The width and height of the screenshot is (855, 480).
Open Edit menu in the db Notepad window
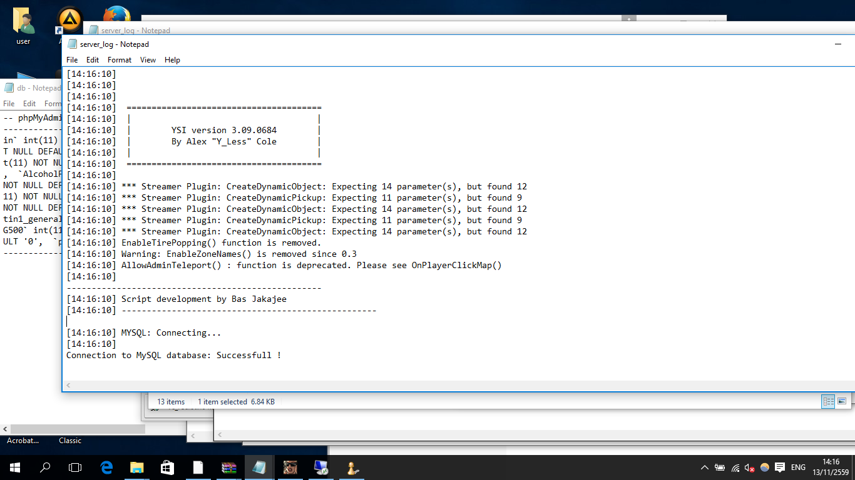coord(29,104)
